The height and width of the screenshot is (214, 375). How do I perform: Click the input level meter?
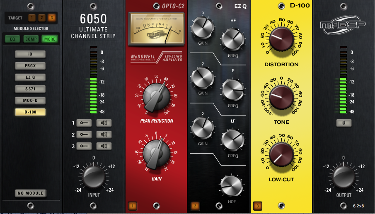(94, 80)
